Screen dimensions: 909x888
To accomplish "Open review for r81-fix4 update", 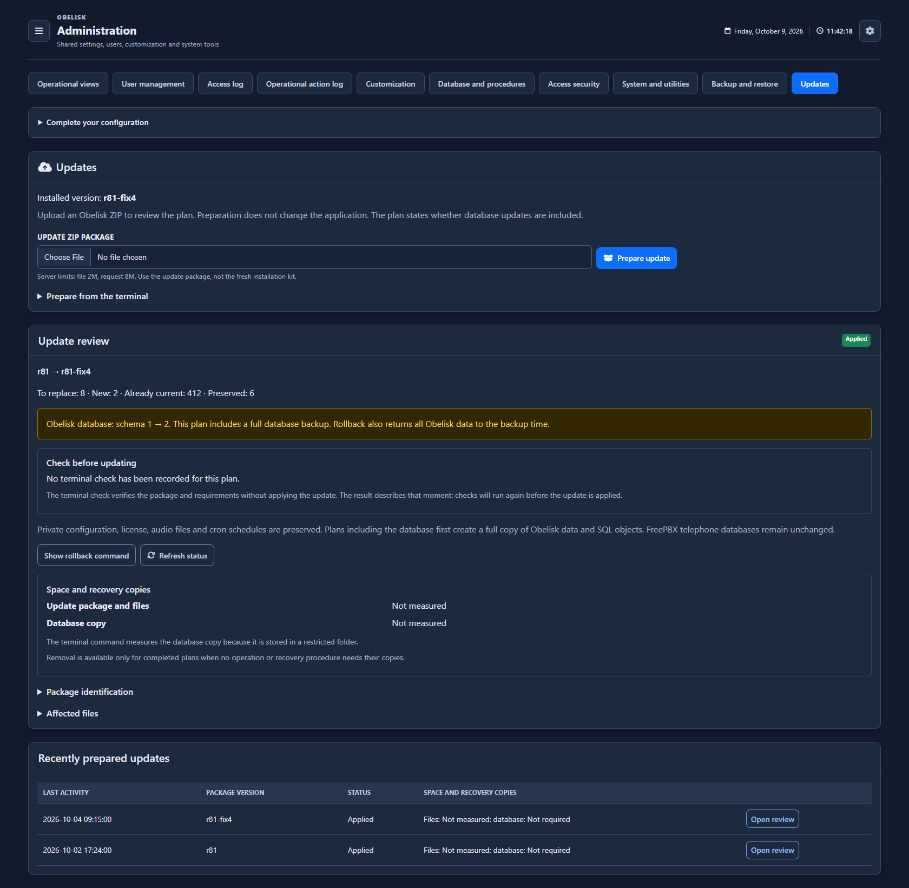I will coord(772,819).
